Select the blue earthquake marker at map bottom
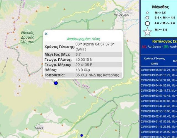This screenshot has height=138, width=177. coord(82,135)
